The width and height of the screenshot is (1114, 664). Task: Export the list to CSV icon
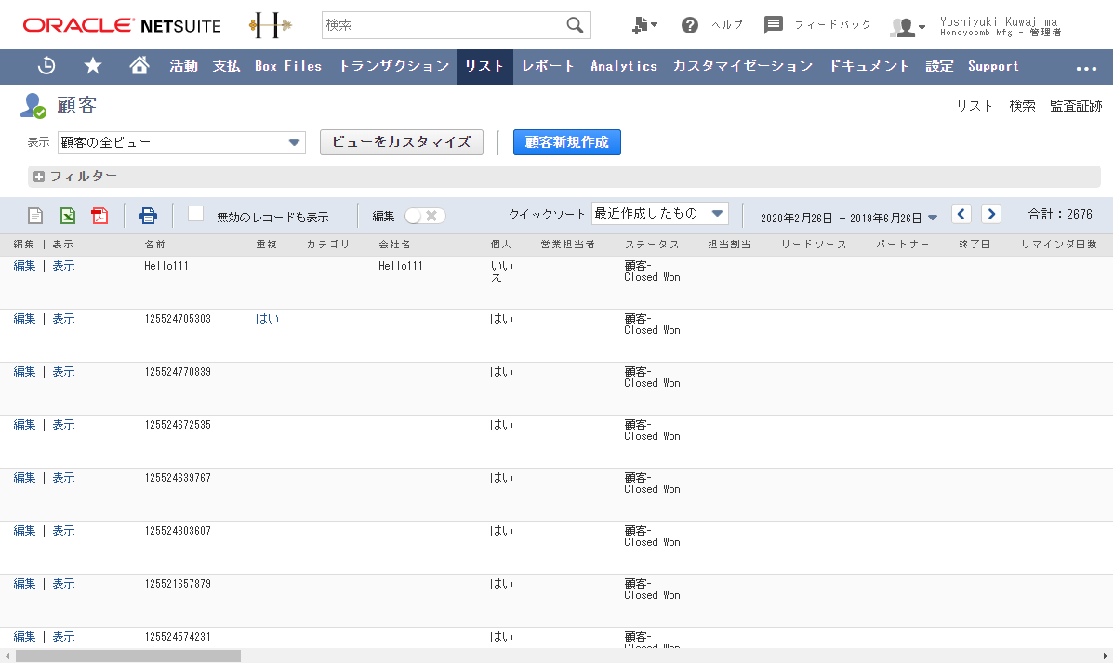[x=34, y=215]
